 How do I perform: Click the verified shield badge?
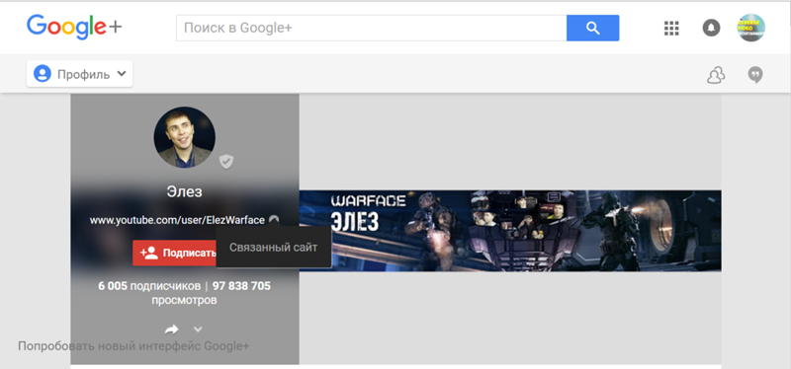226,162
